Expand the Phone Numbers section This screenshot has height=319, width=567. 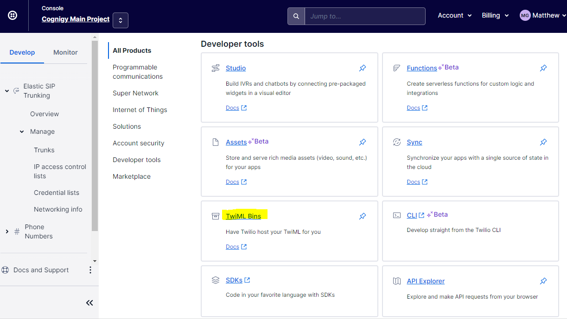pos(7,231)
